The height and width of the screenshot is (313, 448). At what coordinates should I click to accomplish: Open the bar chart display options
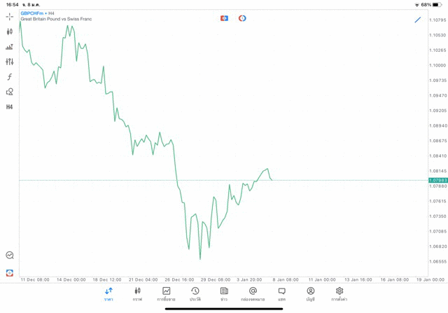9,47
